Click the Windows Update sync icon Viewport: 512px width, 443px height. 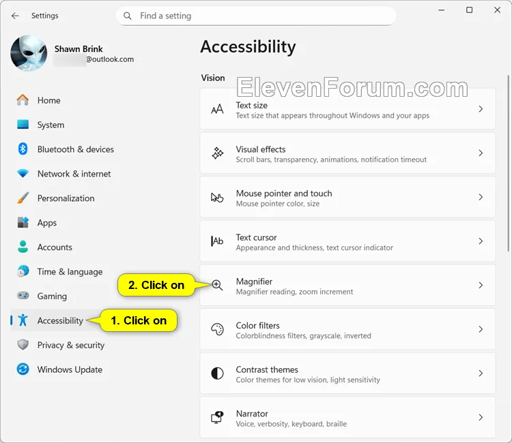pos(23,369)
